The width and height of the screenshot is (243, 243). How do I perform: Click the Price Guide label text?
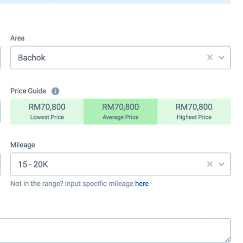coord(28,91)
